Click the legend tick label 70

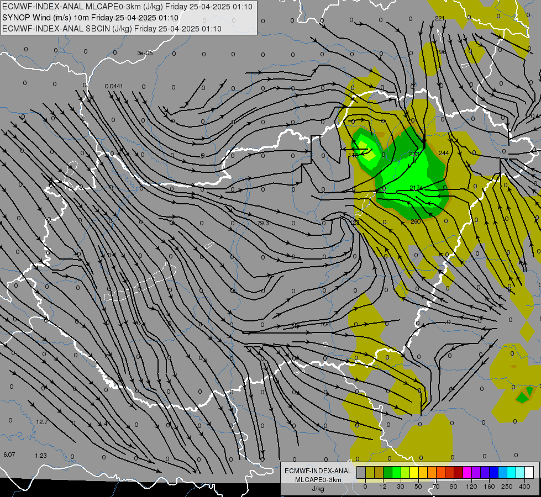(436, 487)
